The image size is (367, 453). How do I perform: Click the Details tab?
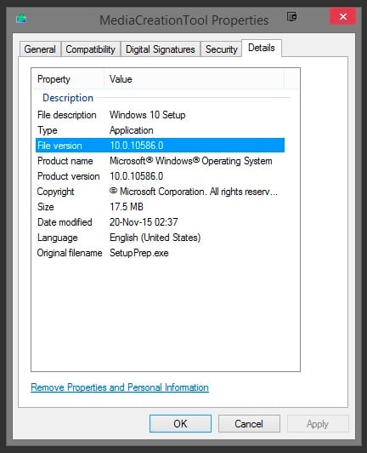(262, 48)
